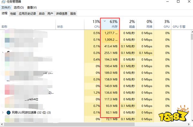Sort by the 网络 0% column
Screen dimensions: 193x127
(x=145, y=24)
